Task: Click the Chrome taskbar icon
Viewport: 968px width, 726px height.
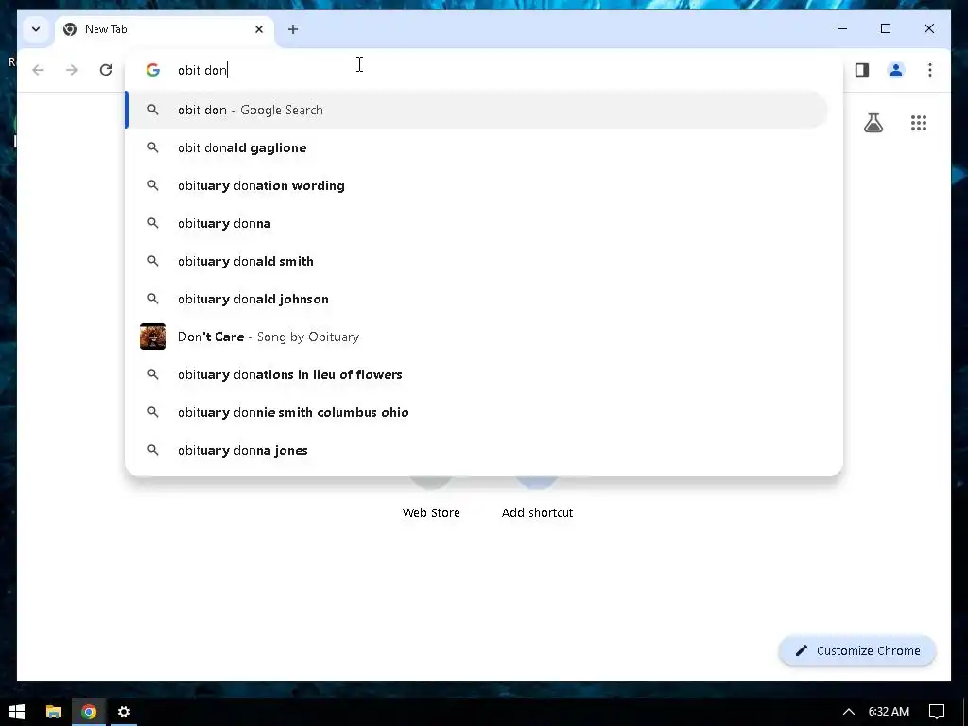Action: click(89, 712)
